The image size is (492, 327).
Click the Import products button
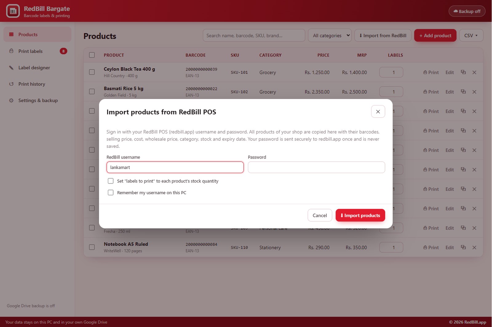click(x=360, y=215)
